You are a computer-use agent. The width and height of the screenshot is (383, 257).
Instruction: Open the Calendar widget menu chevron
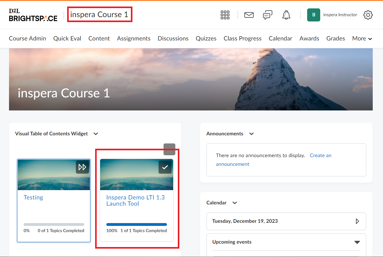click(235, 203)
